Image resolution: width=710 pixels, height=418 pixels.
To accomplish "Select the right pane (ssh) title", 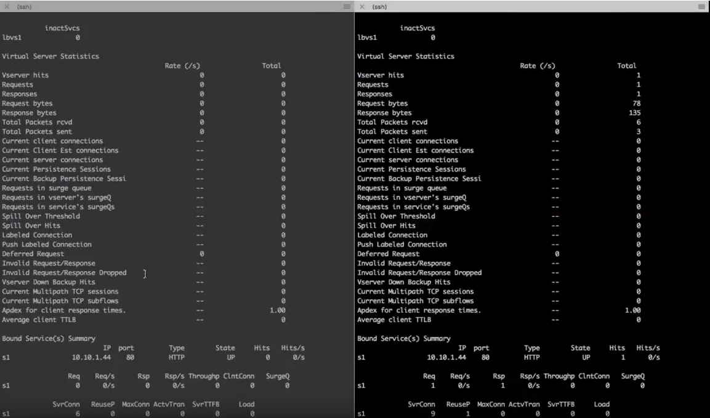I will (x=380, y=6).
